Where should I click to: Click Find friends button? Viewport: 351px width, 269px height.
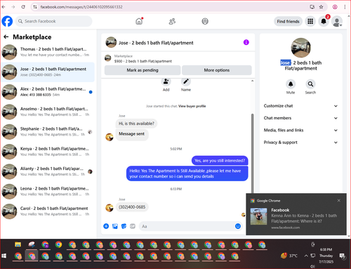point(288,21)
